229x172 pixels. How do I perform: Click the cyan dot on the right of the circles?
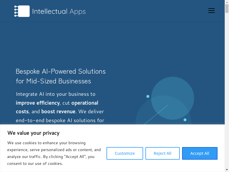pos(185,120)
